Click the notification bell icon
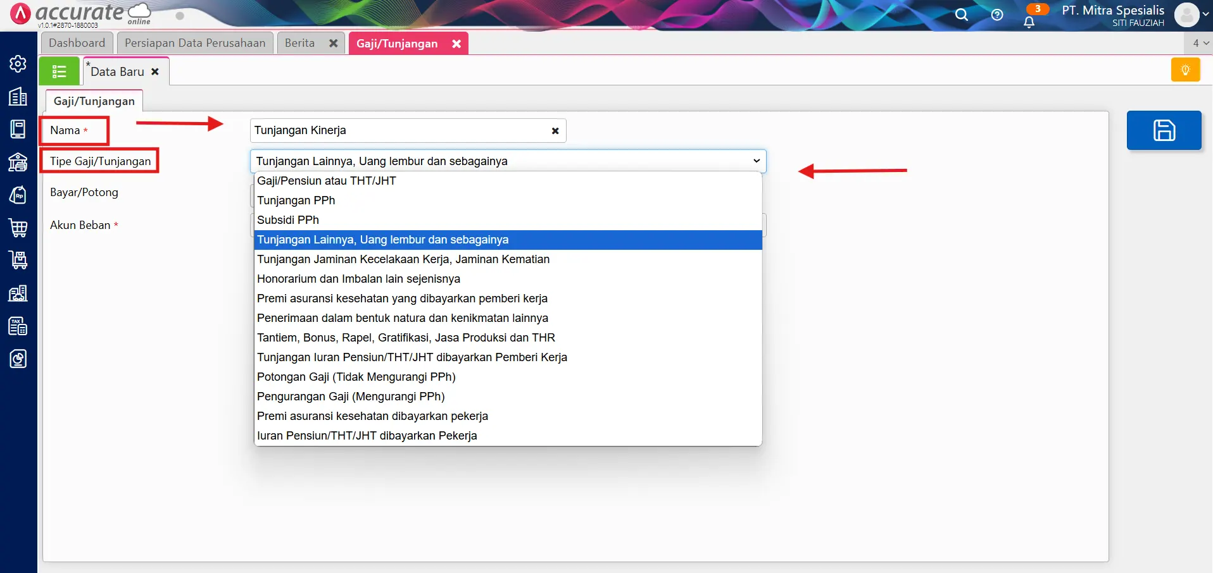 pos(1029,22)
